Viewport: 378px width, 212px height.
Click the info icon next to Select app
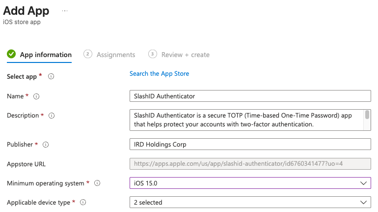[51, 77]
